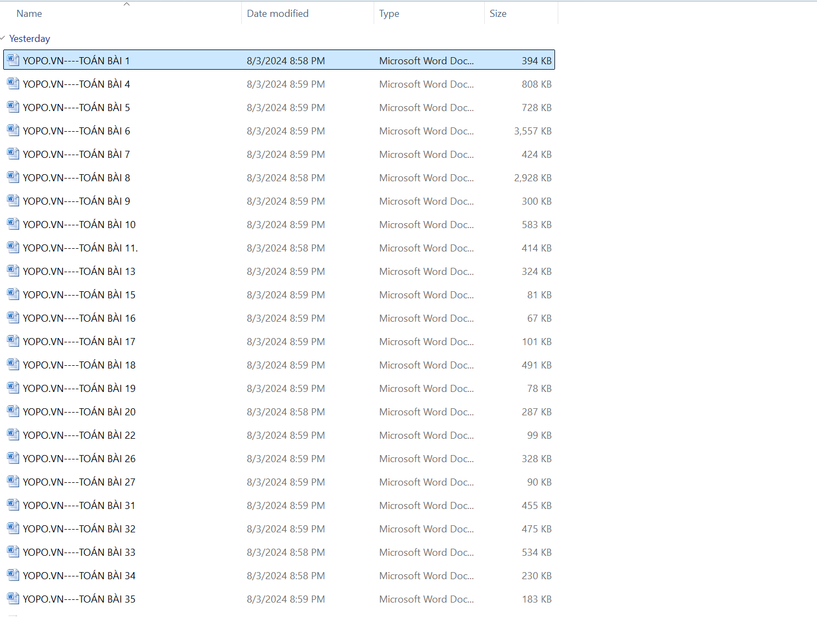Select file name YOPO.VN----TOÁN BÀI 19
This screenshot has height=620, width=817.
(x=79, y=388)
